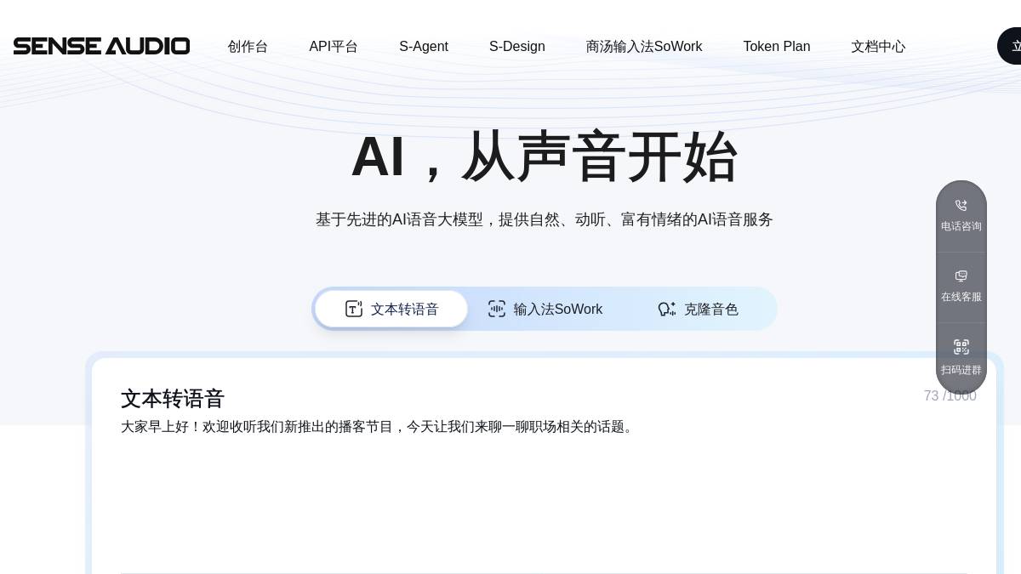Click the 73 /1000 character counter

pyautogui.click(x=950, y=396)
